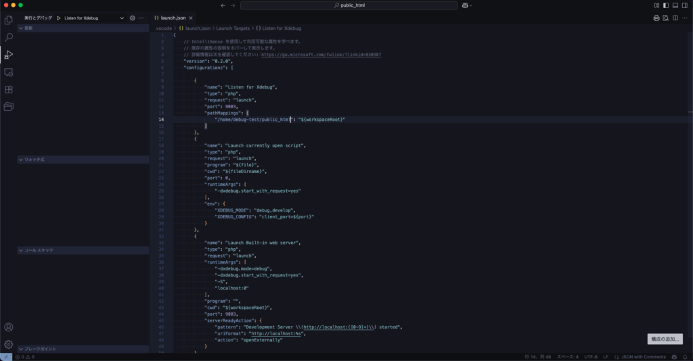Open the go.microsoft.com fwlink URL

tap(321, 55)
